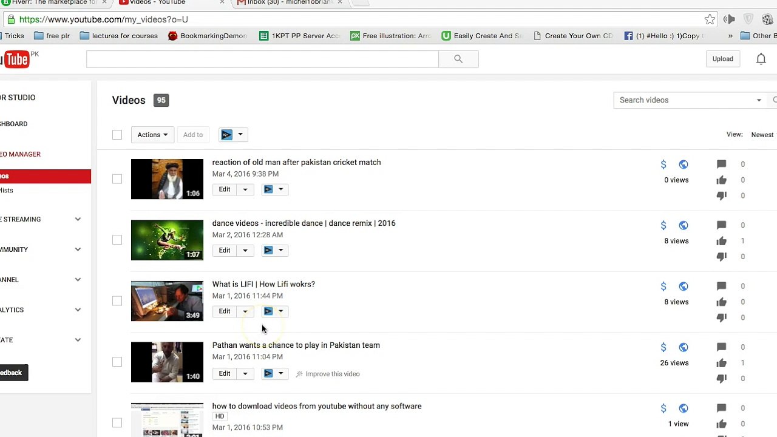Open Video Manager in the sidebar
This screenshot has width=777, height=437.
click(x=20, y=154)
